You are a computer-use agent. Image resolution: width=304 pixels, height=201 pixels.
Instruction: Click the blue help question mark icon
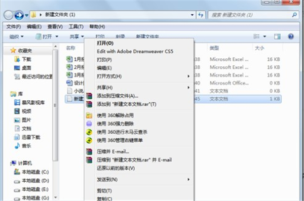click(291, 36)
